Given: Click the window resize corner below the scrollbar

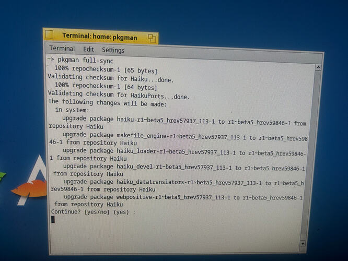Looking at the screenshot, I should [303, 249].
